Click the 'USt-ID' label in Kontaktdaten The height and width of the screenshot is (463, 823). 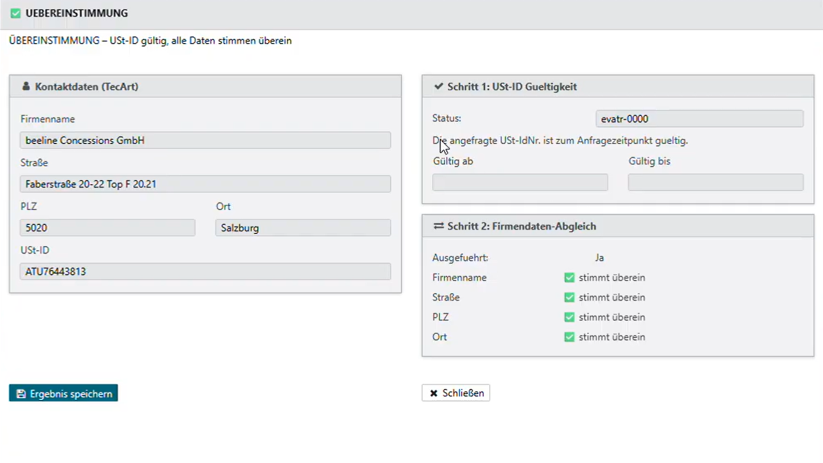tap(35, 250)
